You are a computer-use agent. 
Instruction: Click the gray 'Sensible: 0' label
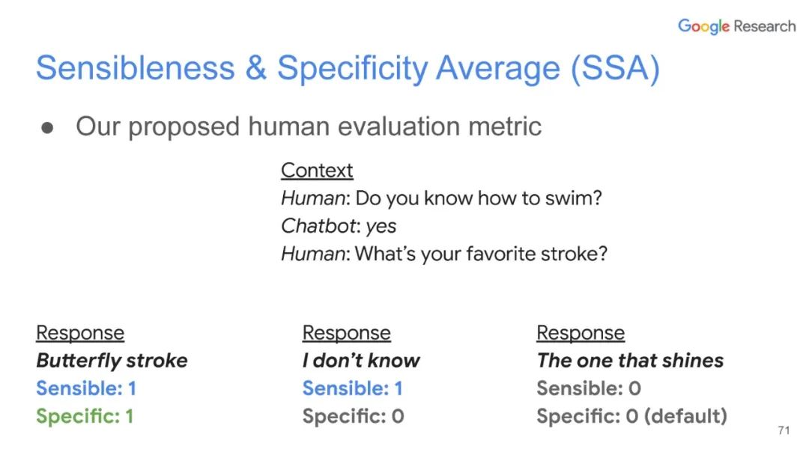(589, 388)
